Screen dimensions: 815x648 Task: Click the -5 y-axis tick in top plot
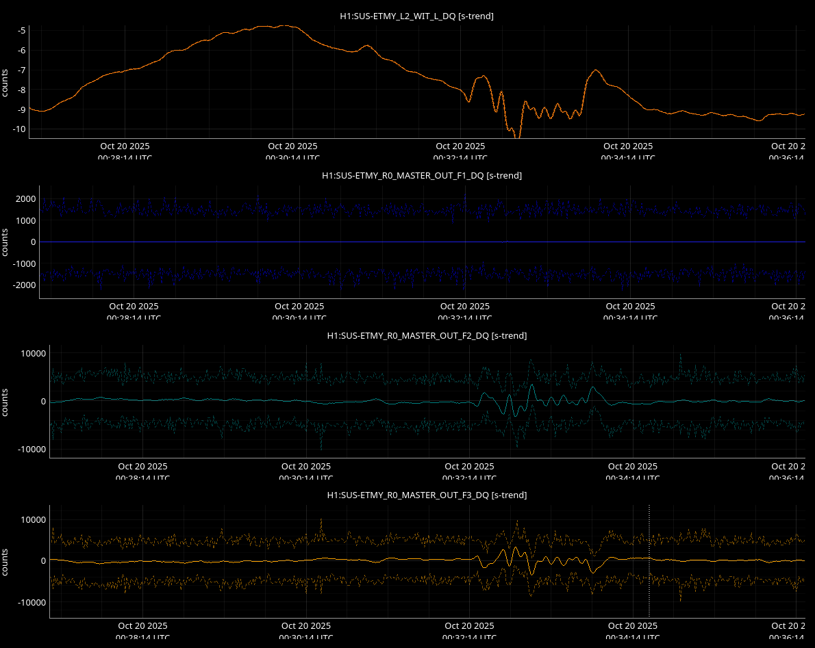pyautogui.click(x=22, y=31)
